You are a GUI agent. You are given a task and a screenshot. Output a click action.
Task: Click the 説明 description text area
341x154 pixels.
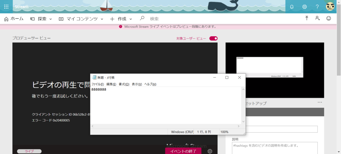(275, 148)
